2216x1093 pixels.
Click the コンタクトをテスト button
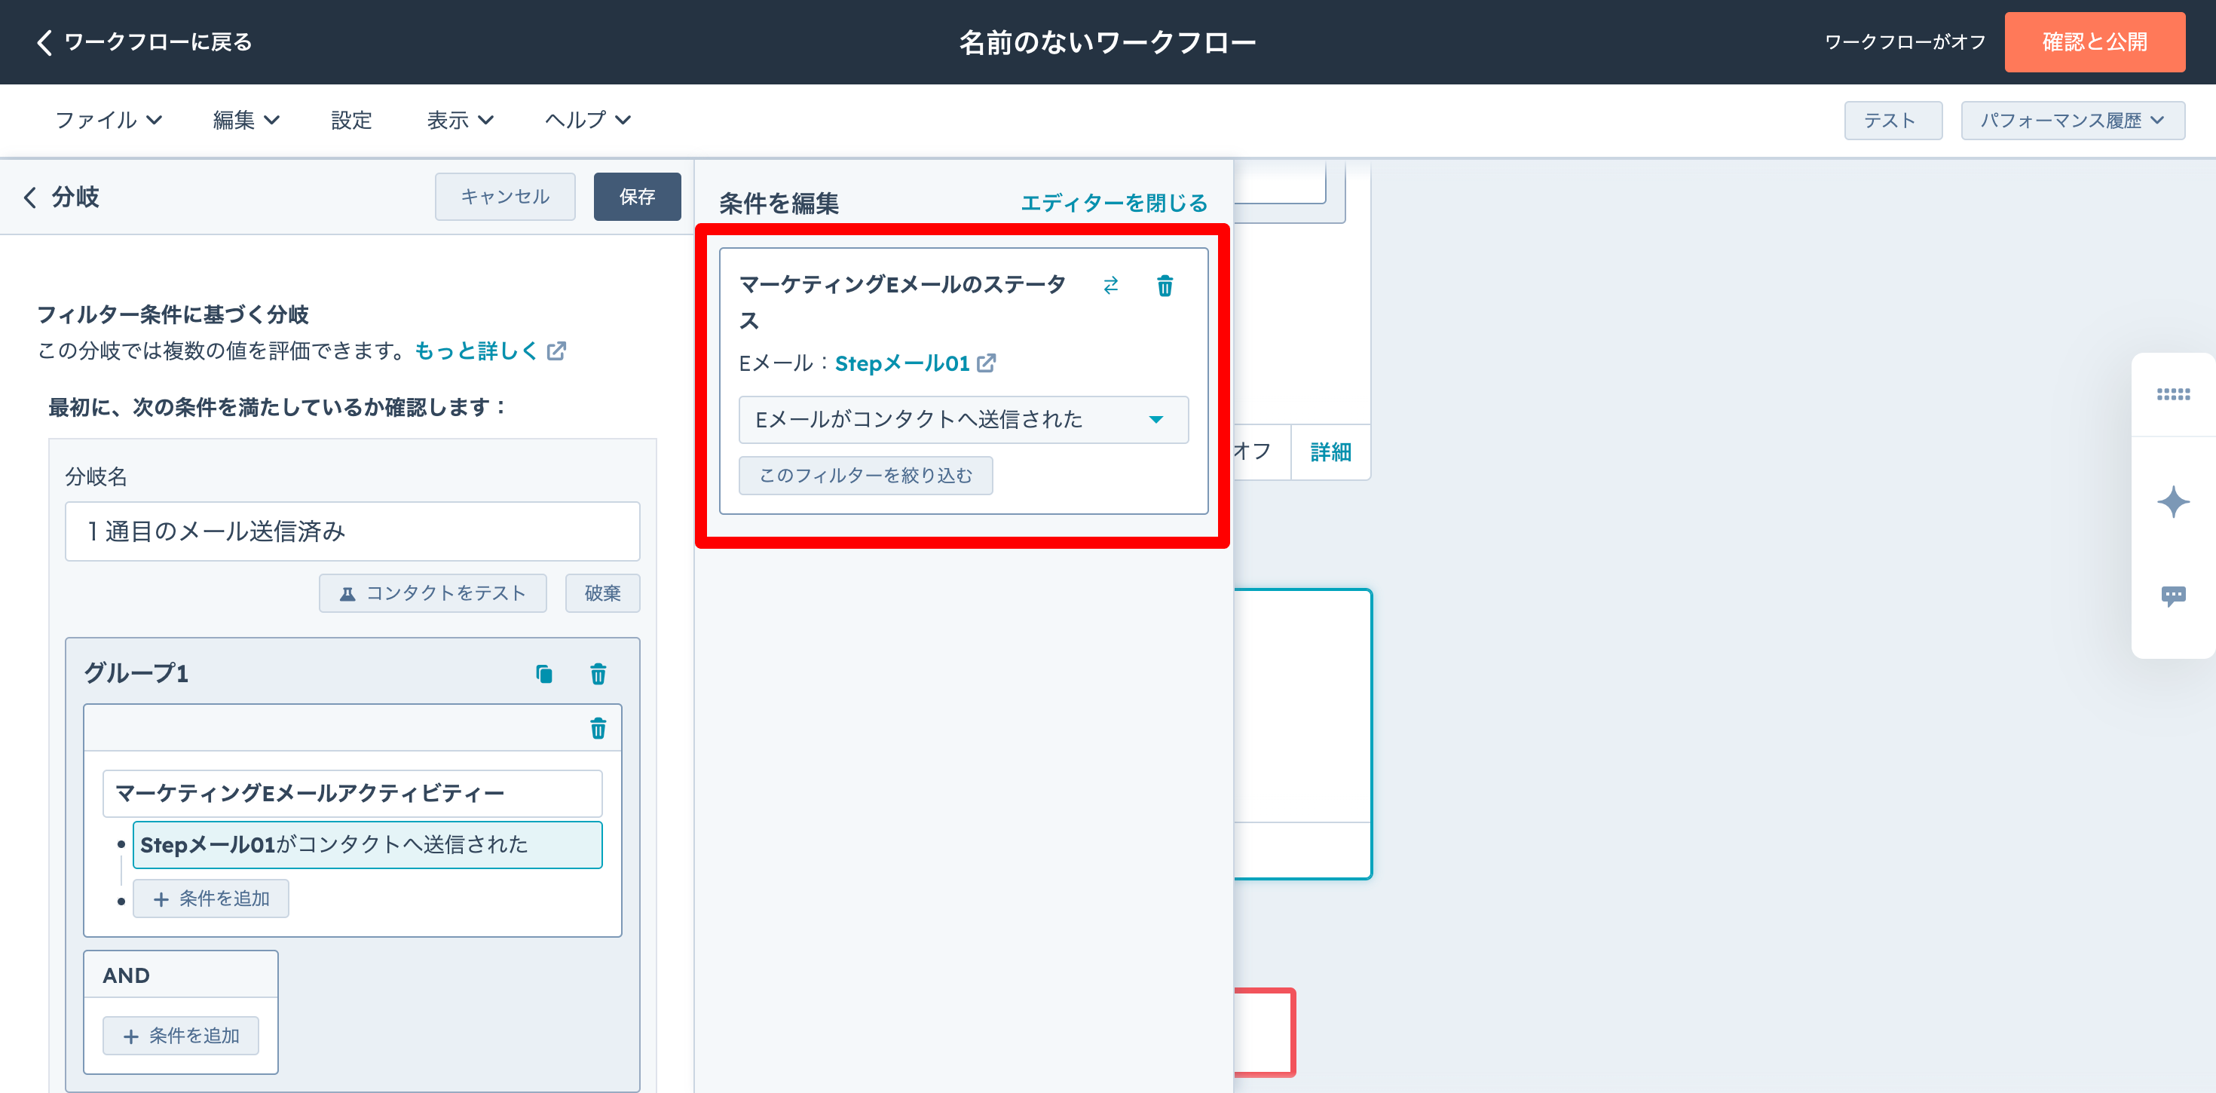point(433,593)
